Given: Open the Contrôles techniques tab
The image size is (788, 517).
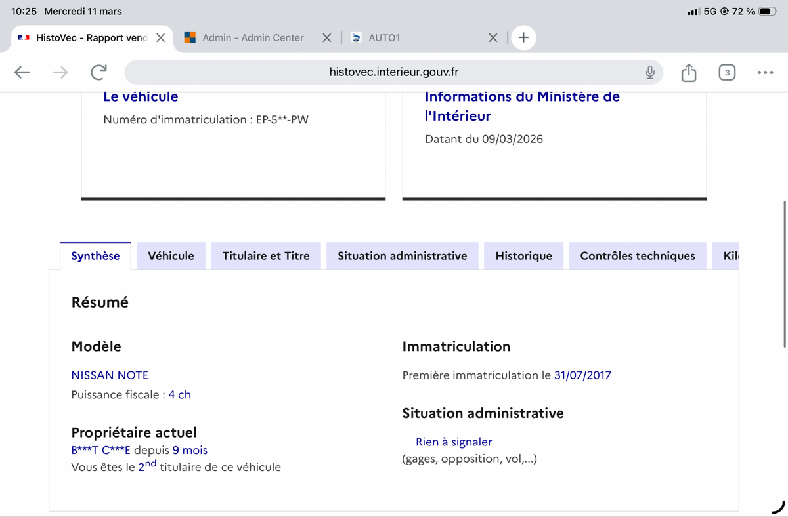Looking at the screenshot, I should pos(637,256).
